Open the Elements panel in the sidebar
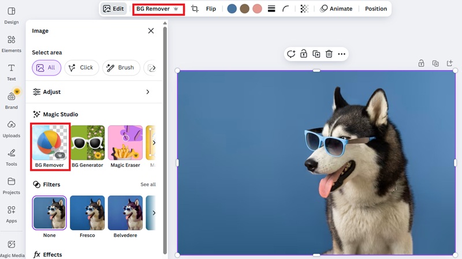Viewport: 462px width, 259px height. [11, 44]
